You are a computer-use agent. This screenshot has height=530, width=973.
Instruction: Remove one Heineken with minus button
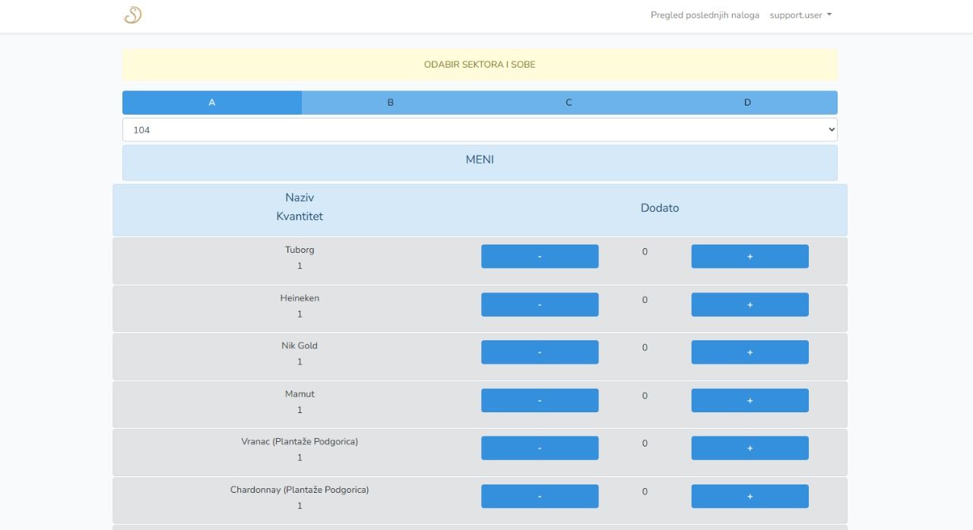coord(540,304)
